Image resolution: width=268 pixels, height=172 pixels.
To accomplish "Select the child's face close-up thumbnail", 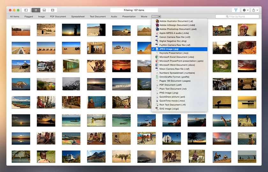I will tap(46, 157).
